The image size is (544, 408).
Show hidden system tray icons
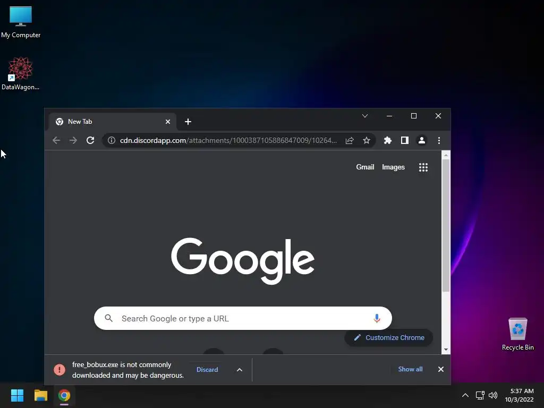coord(465,395)
